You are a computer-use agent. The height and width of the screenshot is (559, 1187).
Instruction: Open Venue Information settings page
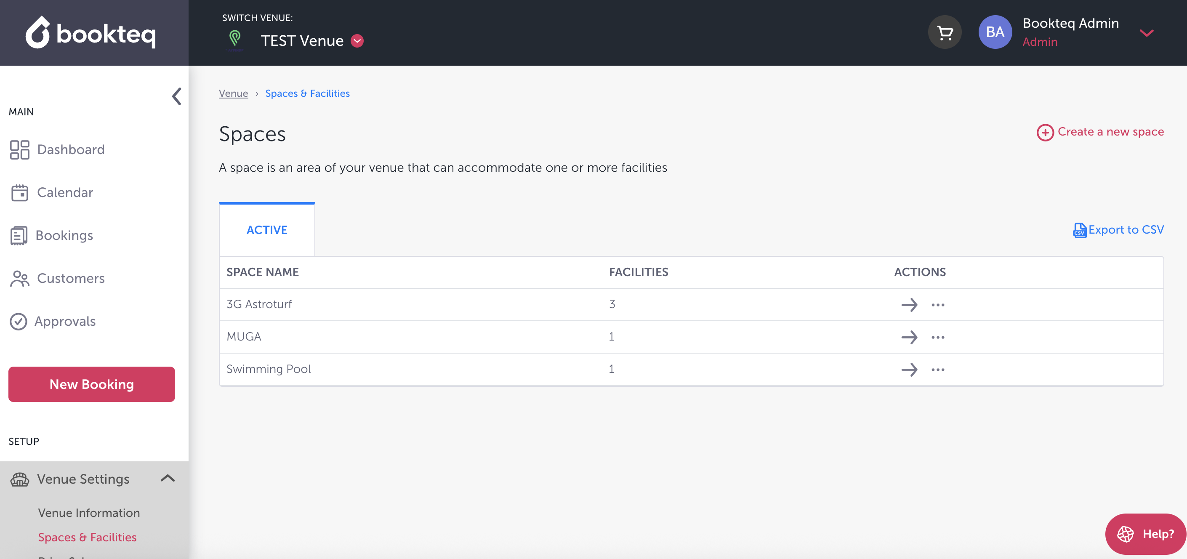pyautogui.click(x=89, y=512)
